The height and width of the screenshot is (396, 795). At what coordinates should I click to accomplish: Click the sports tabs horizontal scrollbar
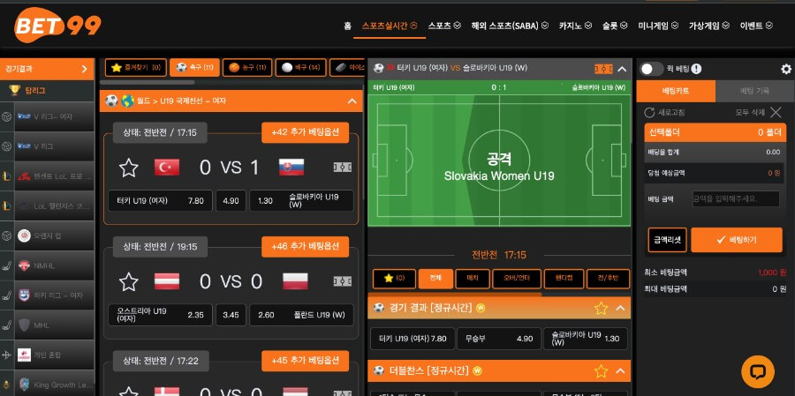tap(147, 82)
